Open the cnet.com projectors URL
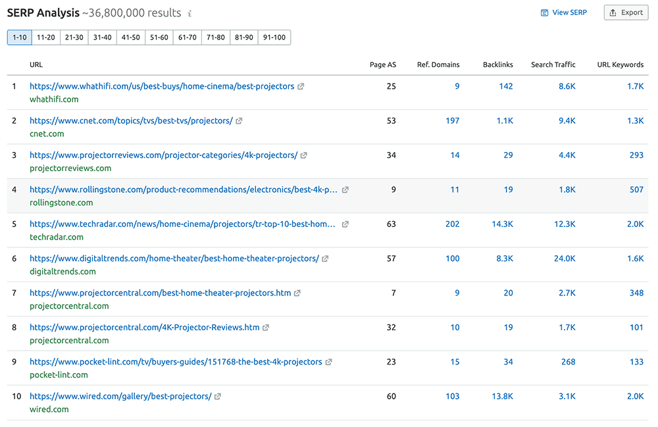This screenshot has width=658, height=427. click(x=131, y=121)
